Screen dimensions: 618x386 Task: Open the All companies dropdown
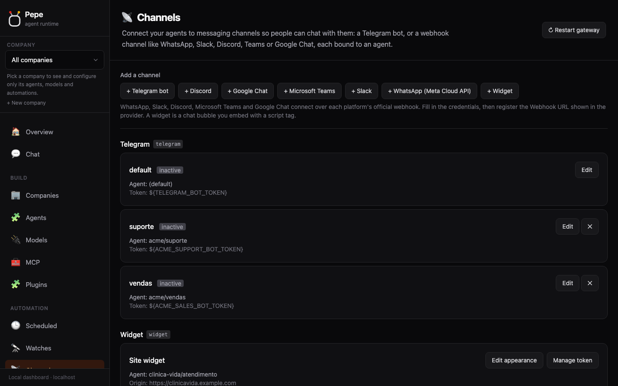(x=55, y=60)
